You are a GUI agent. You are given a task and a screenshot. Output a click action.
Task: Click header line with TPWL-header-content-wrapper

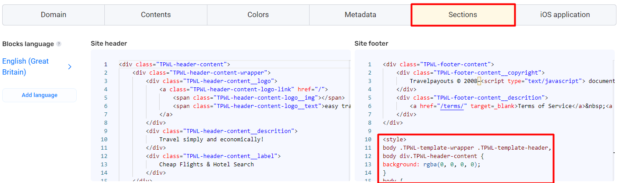point(202,72)
